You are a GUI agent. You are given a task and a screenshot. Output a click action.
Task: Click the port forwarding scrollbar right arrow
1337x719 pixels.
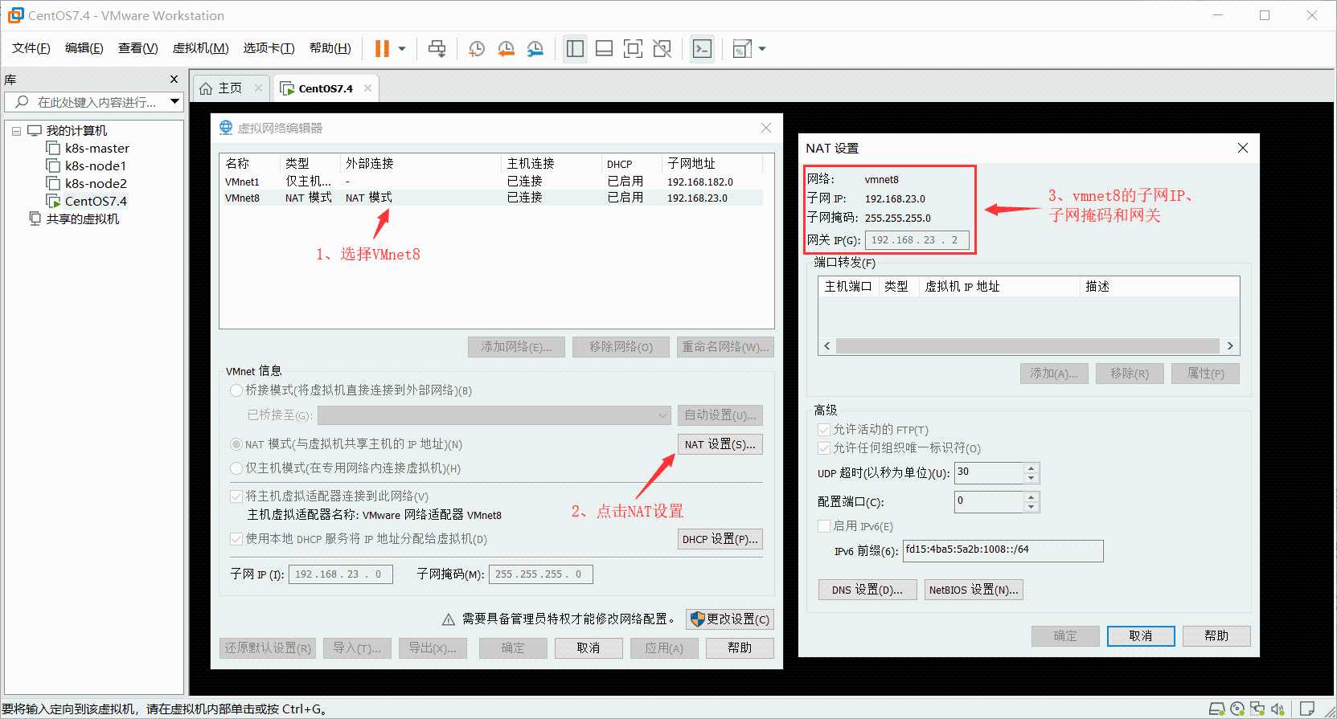coord(1230,346)
